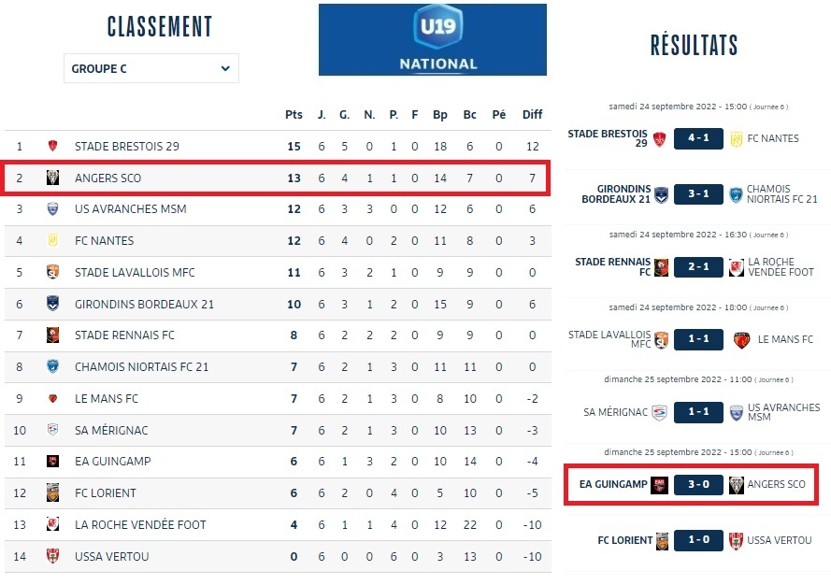Screen dimensions: 831x585
Task: Click the 3 - 0 score for Guingamp–Angers
Action: [697, 485]
